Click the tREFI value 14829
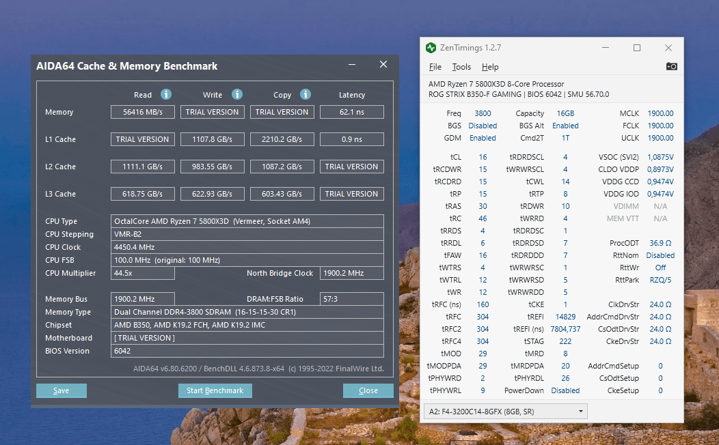 tap(565, 317)
